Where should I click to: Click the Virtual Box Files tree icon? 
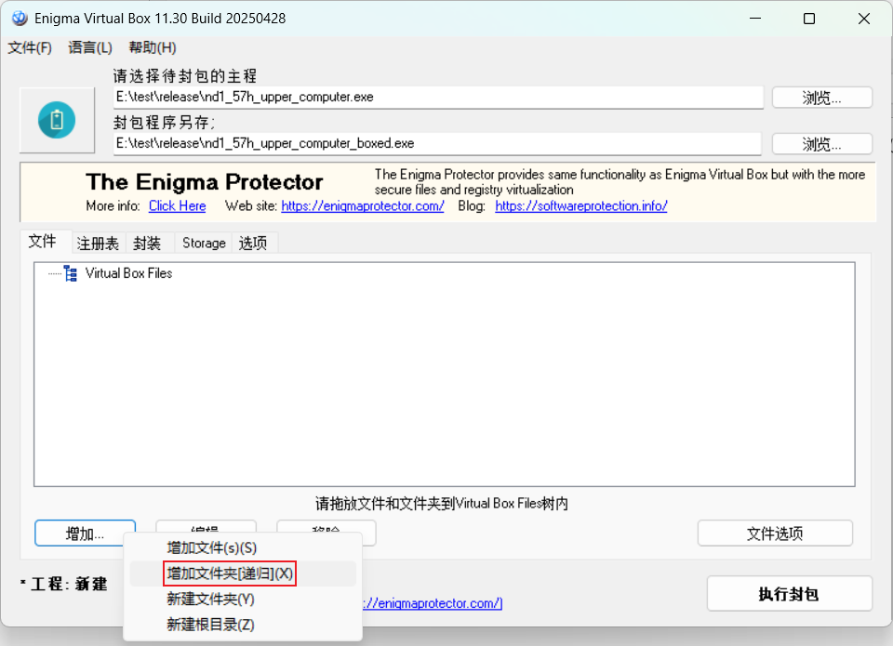pyautogui.click(x=71, y=274)
